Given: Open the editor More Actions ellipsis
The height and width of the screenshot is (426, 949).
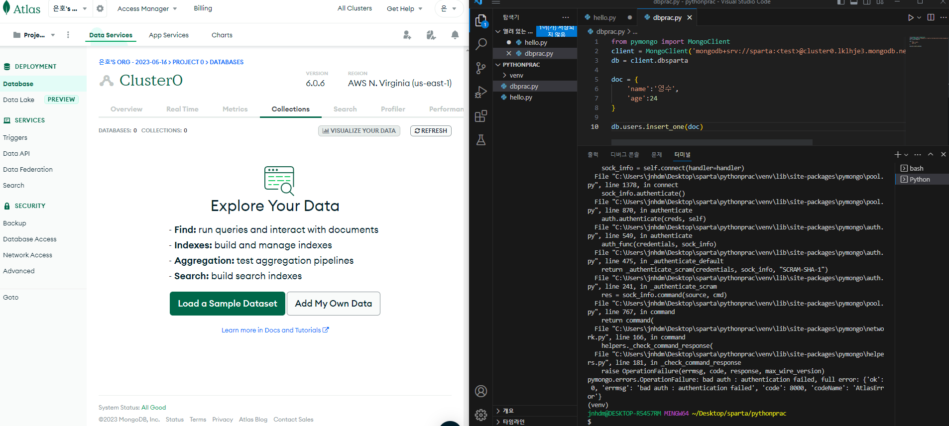Looking at the screenshot, I should point(944,17).
